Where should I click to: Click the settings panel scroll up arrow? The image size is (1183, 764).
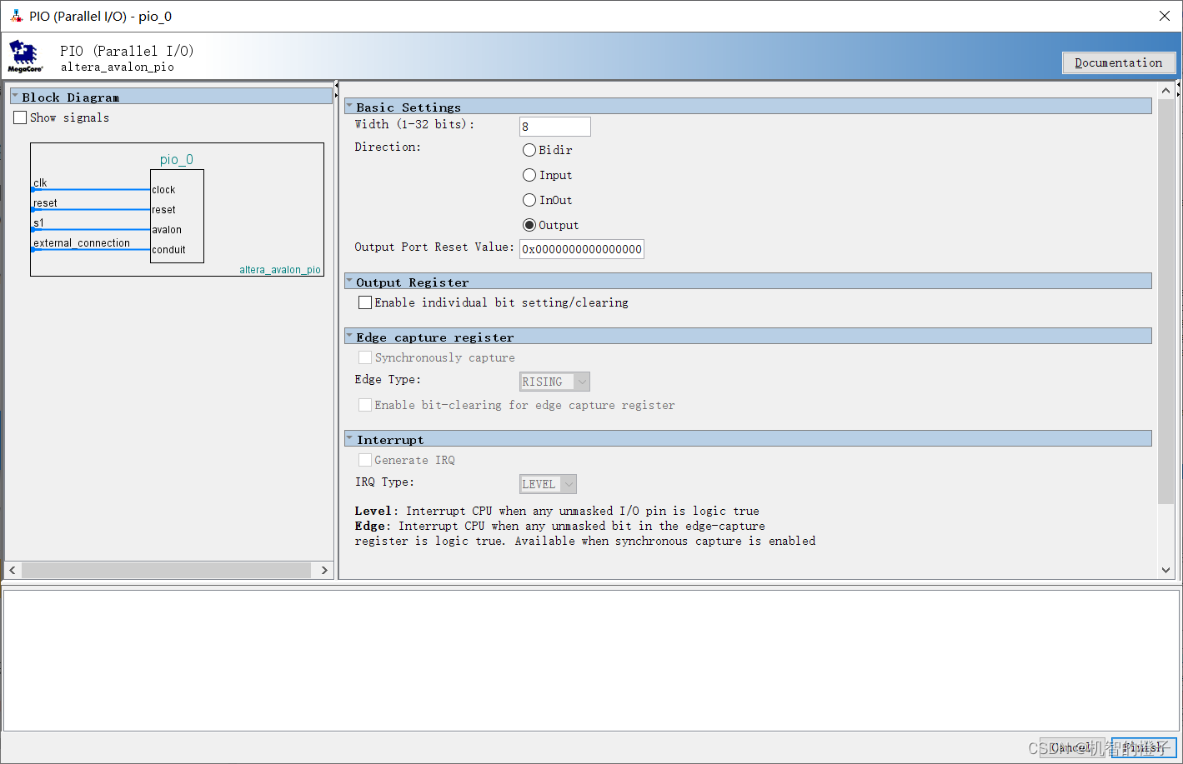point(1165,90)
